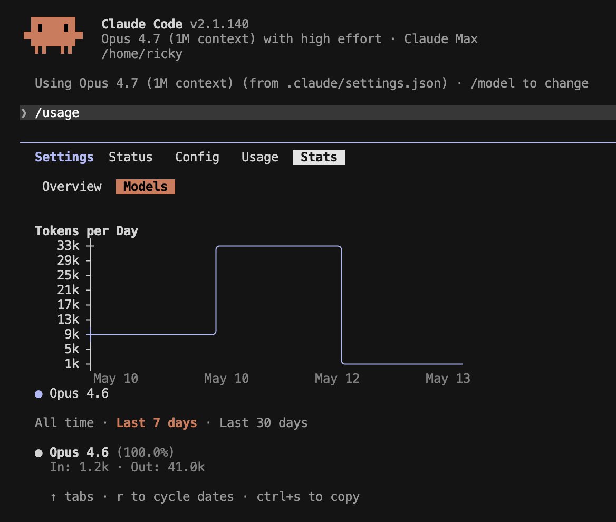
Task: Click the blue Opus 4.6 legend dot
Action: [x=38, y=394]
